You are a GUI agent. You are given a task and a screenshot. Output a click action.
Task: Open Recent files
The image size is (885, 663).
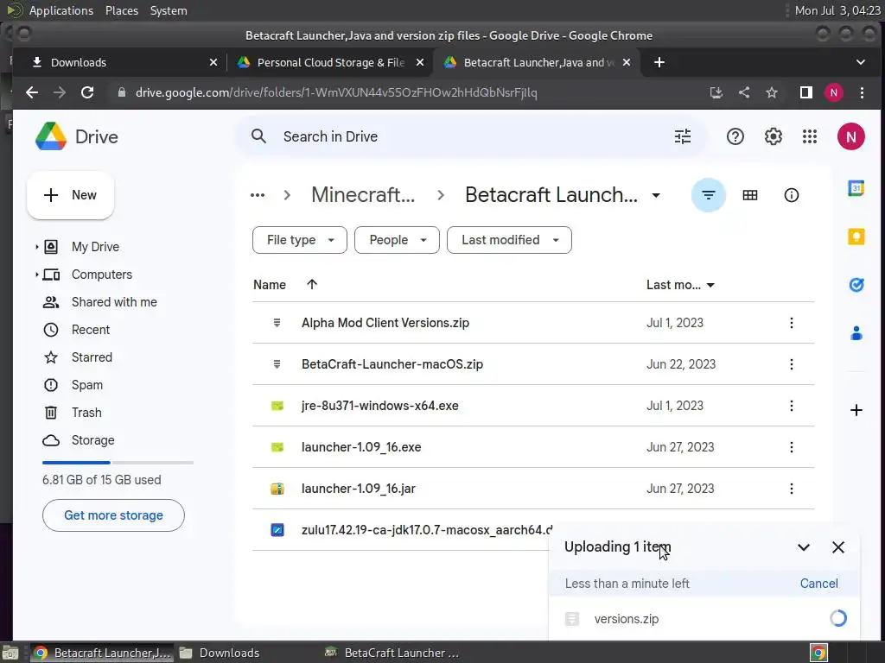coord(90,330)
